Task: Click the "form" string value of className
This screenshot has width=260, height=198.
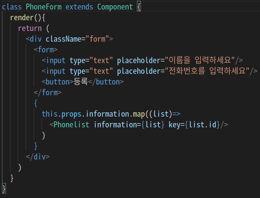Action: [x=97, y=39]
